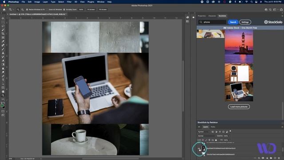Screen dimensions: 284x160
Task: Select the Gradient tool
Action: 3,64
